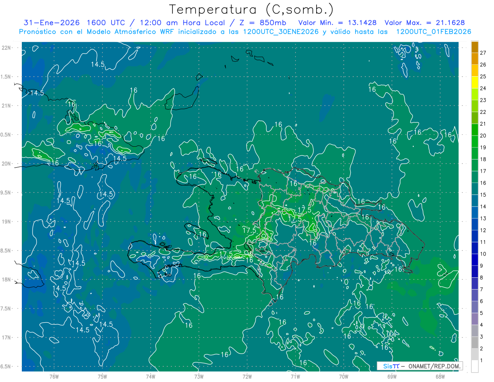Click the latitude label "21N"
Image resolution: width=494 pixels, height=382 pixels.
6,105
